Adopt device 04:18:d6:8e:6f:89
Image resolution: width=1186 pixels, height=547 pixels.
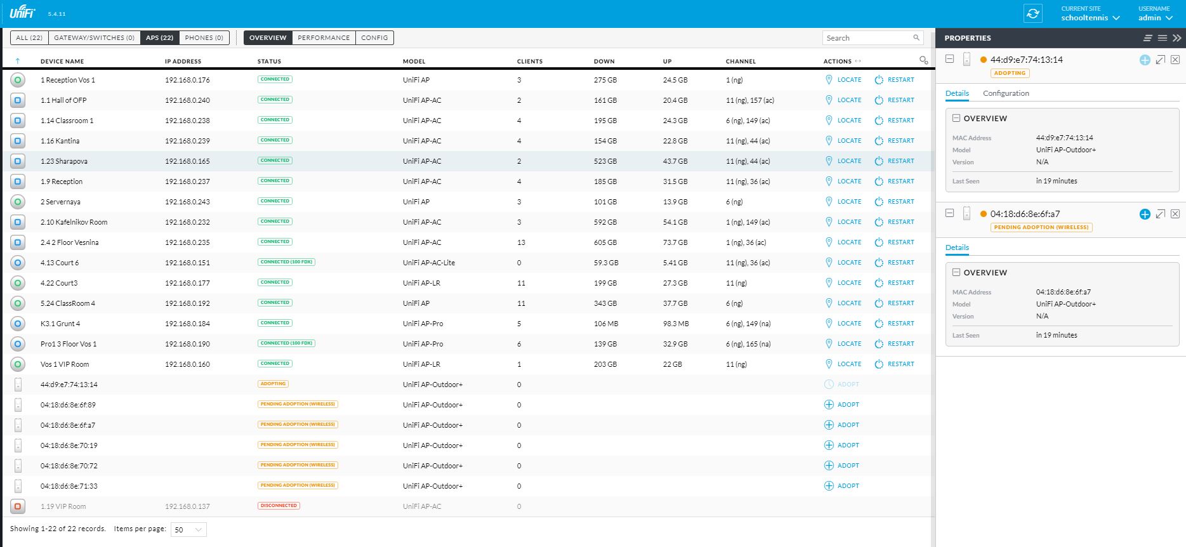pos(841,405)
